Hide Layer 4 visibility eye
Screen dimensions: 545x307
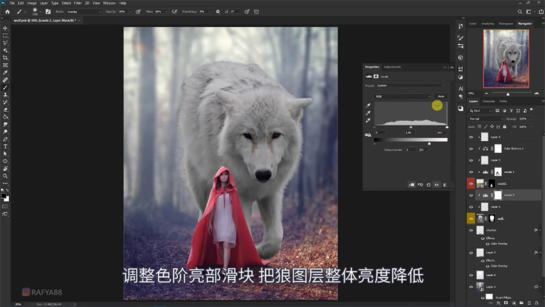click(x=471, y=137)
